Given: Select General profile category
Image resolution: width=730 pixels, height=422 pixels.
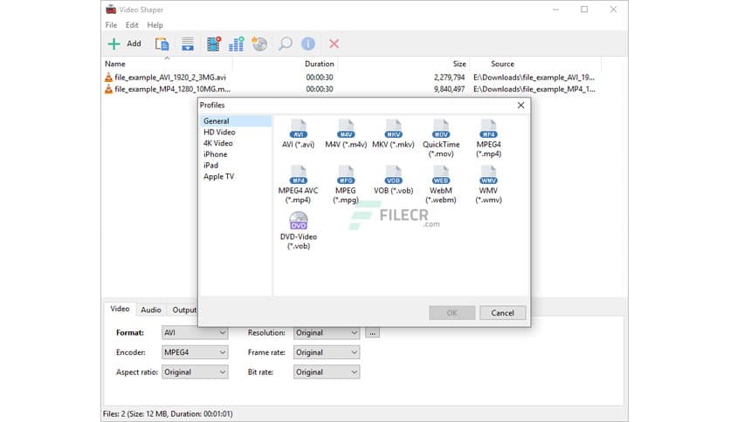Looking at the screenshot, I should 236,121.
